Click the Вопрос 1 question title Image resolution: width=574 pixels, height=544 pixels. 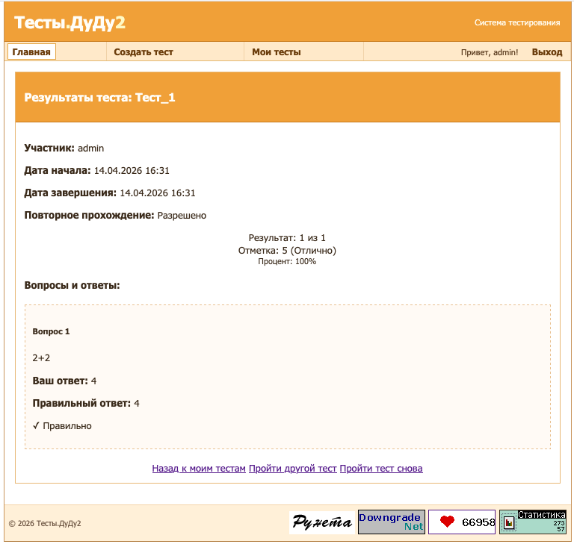[51, 331]
